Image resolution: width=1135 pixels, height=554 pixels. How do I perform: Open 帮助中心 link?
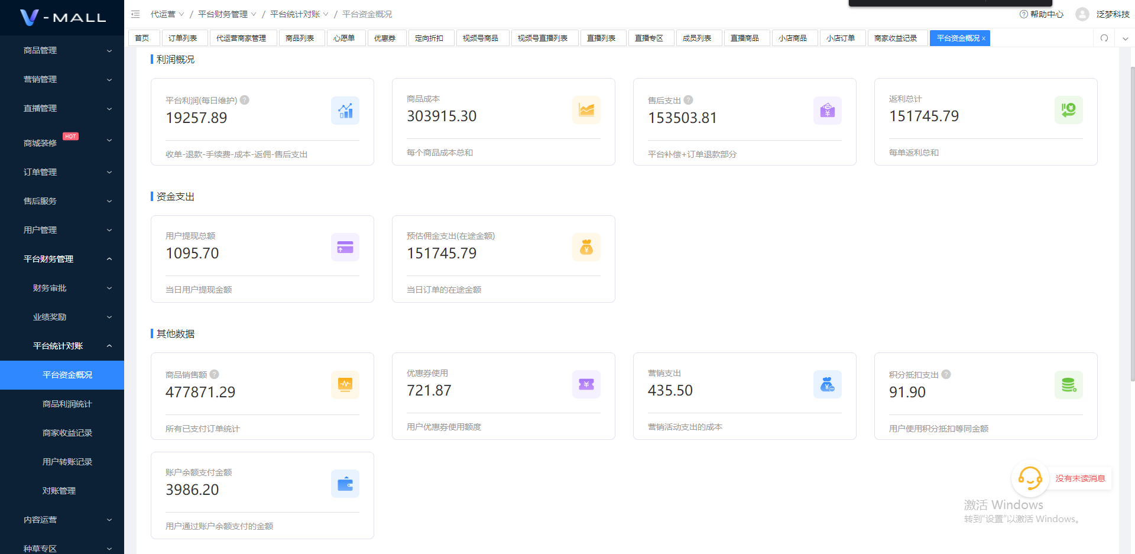pos(1042,14)
